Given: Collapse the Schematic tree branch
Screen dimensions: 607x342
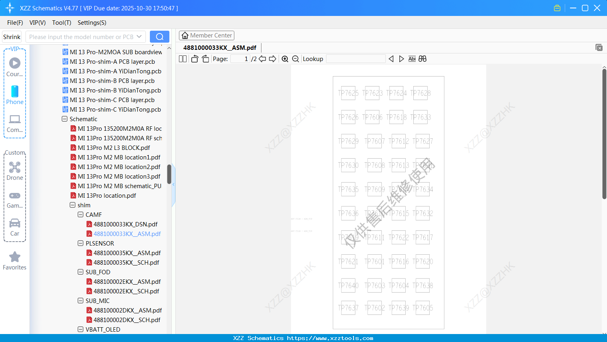Looking at the screenshot, I should [x=64, y=119].
